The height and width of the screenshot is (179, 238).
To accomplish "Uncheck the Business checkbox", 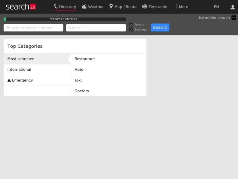I will [x=131, y=29].
